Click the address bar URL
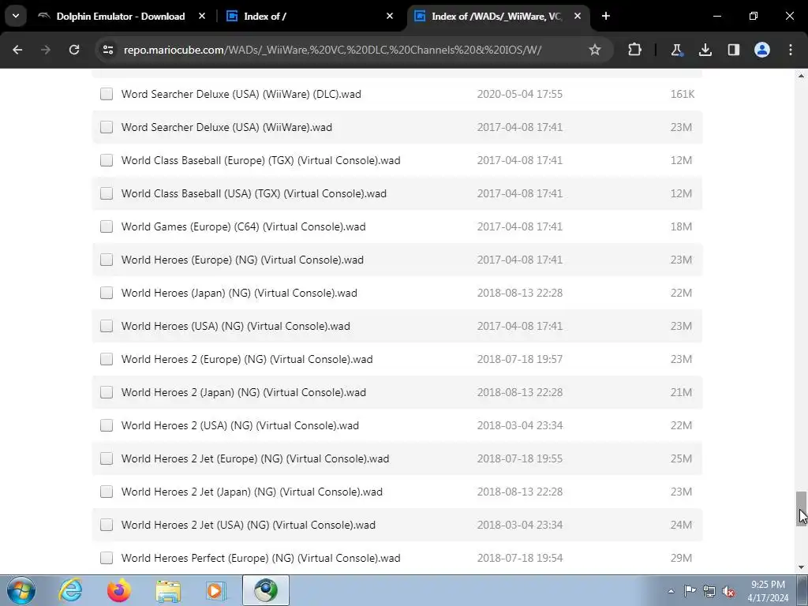This screenshot has width=808, height=606. pos(332,50)
